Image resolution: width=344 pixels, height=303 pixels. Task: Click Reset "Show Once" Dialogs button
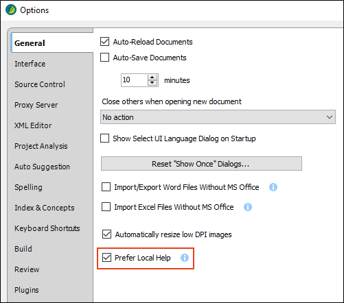[201, 164]
